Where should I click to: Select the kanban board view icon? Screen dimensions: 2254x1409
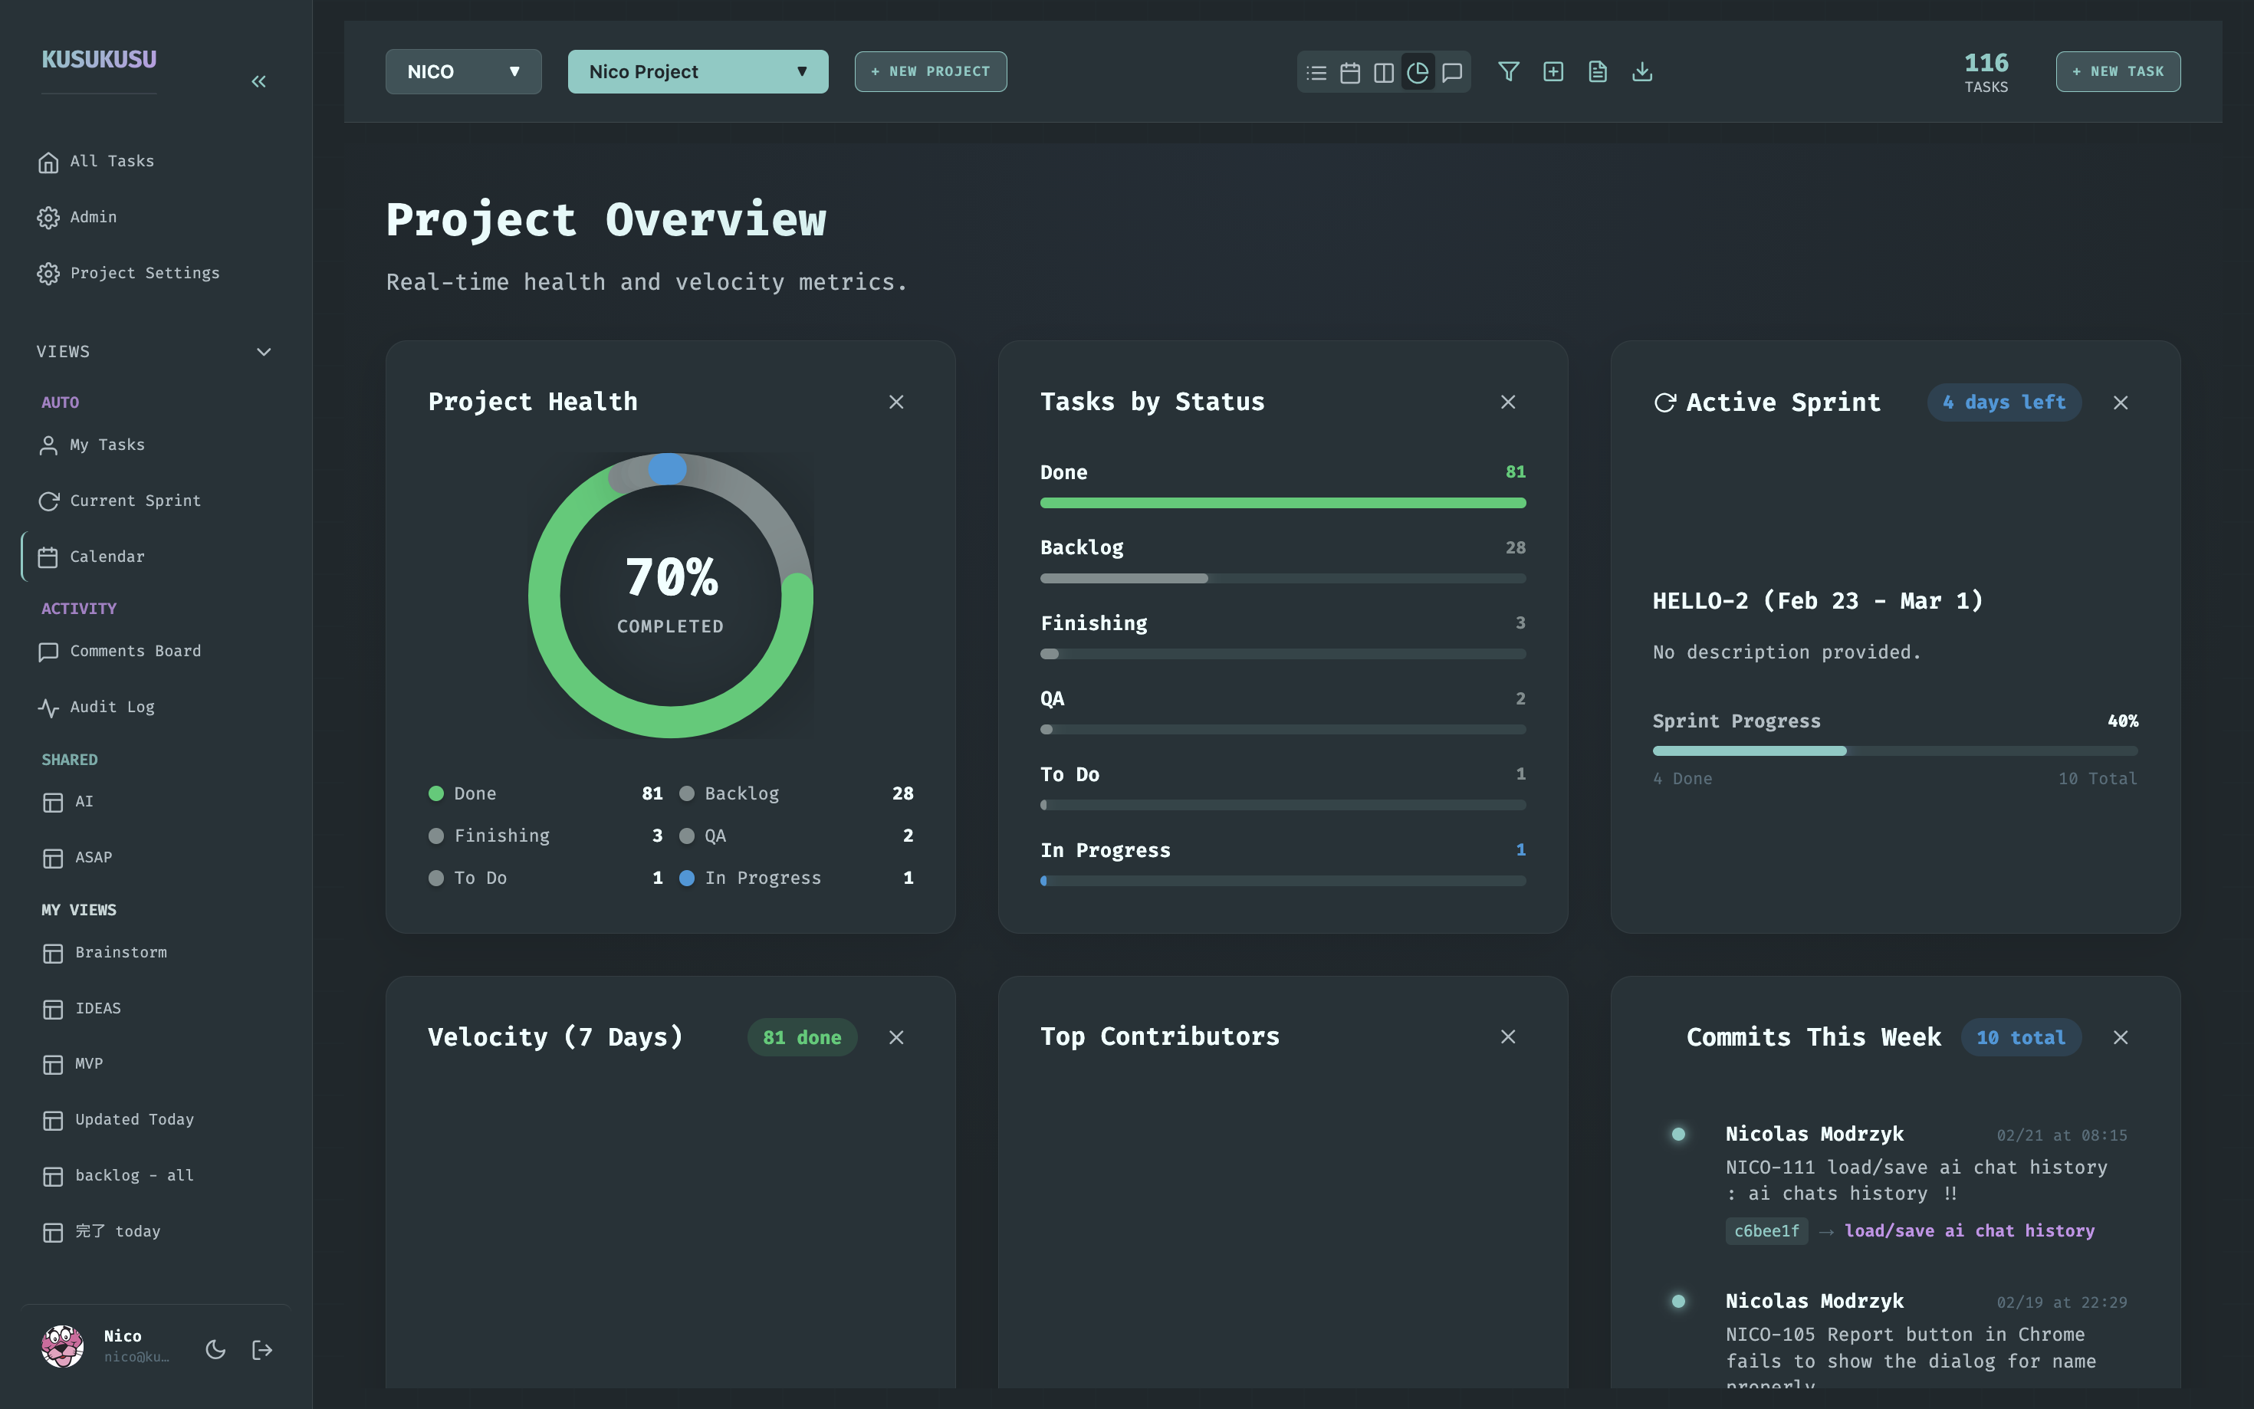click(x=1383, y=72)
